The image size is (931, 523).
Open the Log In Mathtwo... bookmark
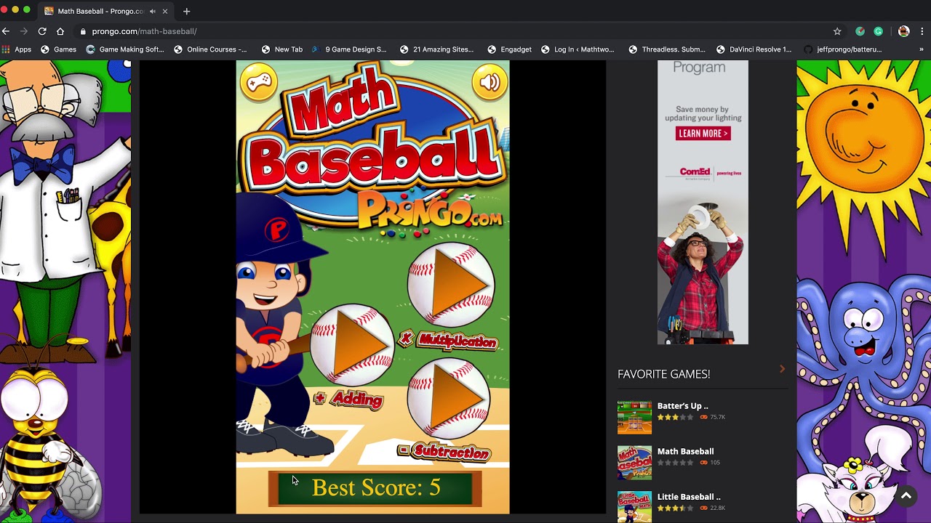point(578,49)
